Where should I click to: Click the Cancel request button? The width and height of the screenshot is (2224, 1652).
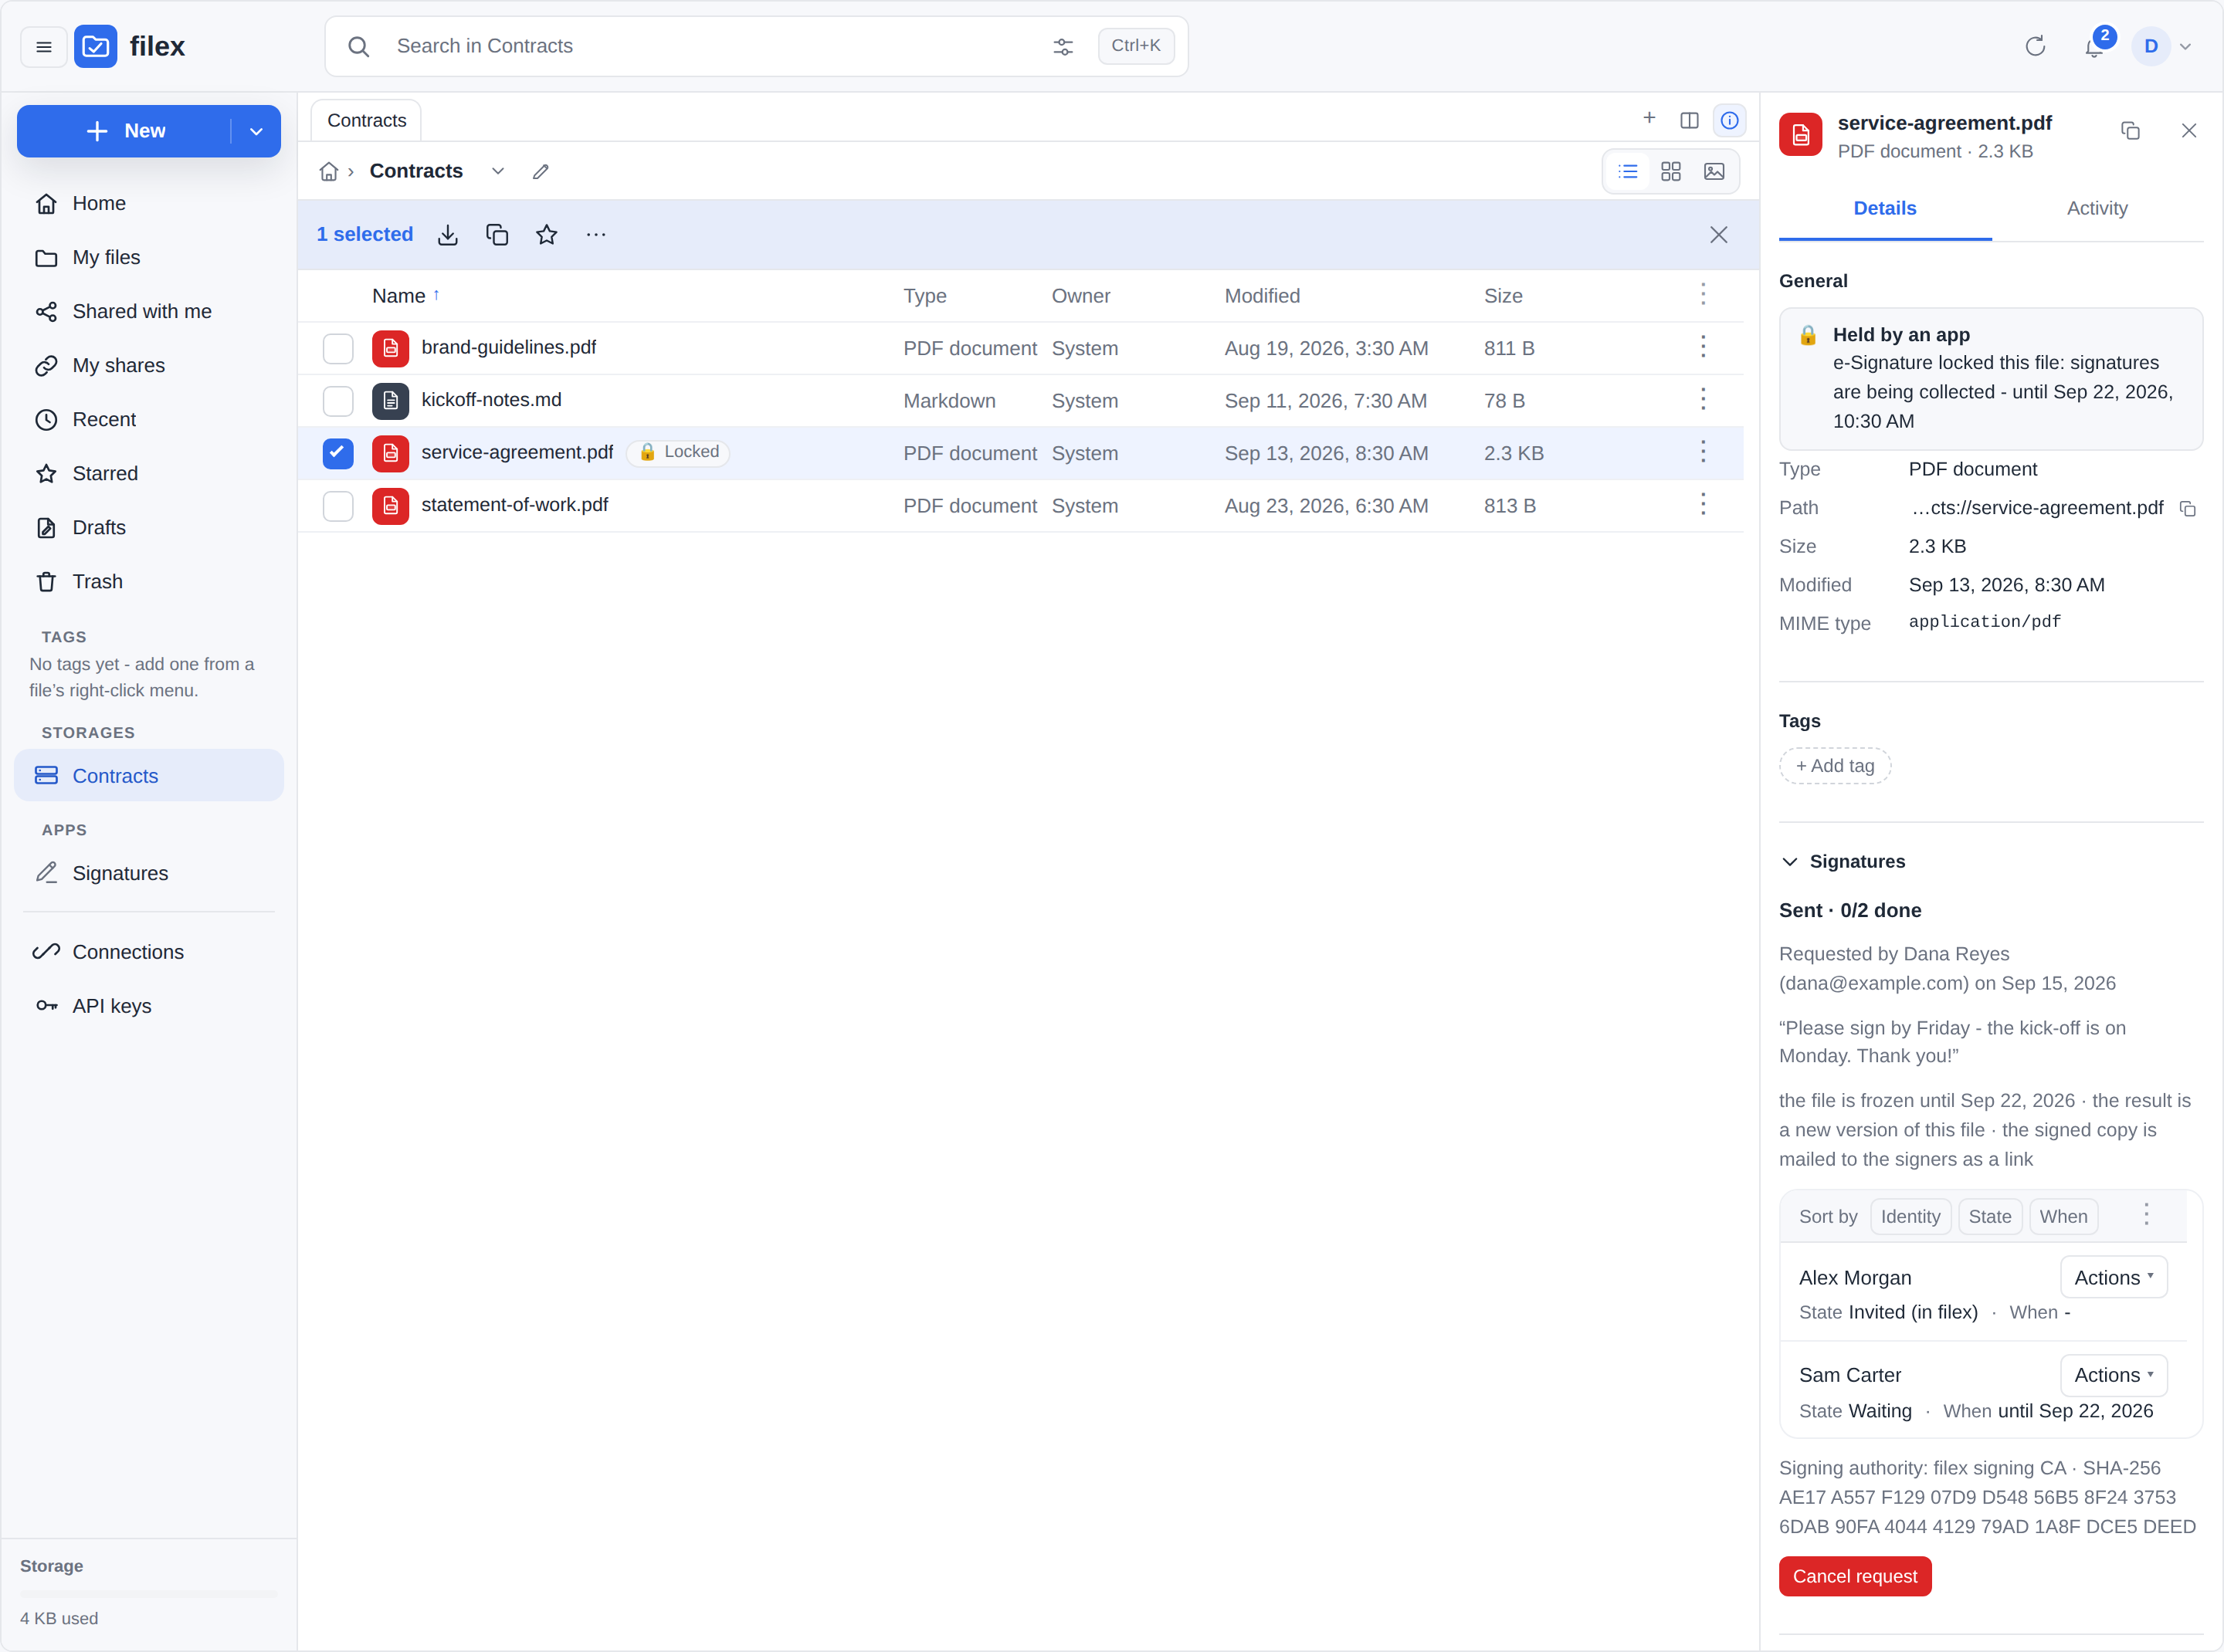(1855, 1576)
